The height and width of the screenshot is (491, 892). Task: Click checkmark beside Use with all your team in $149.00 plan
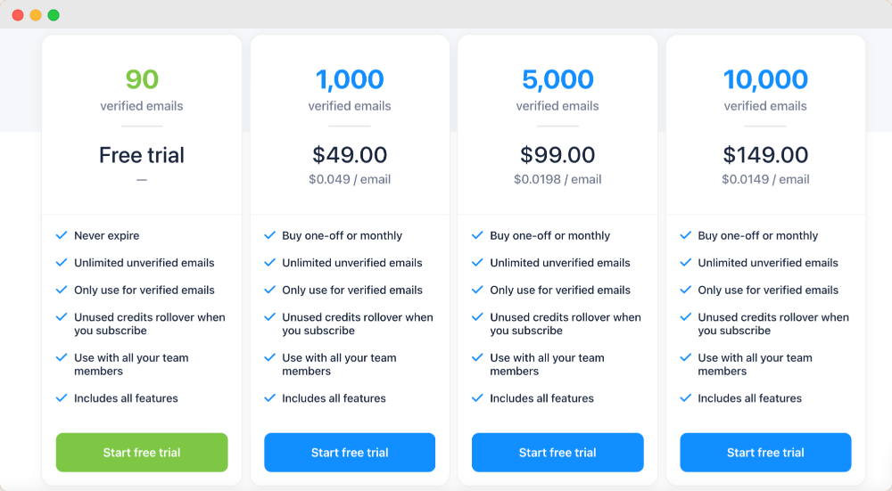(685, 357)
